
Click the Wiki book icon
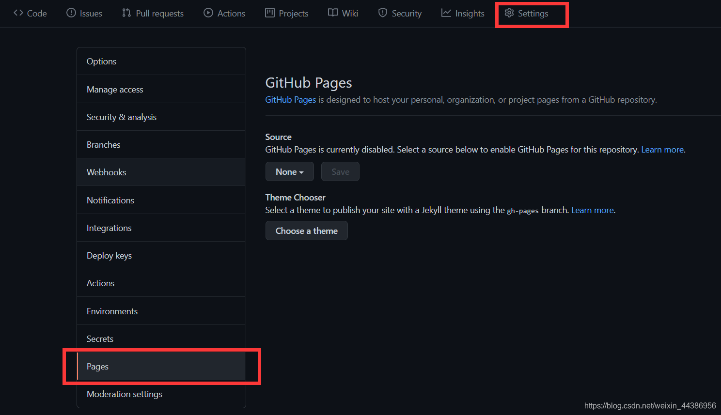[333, 13]
